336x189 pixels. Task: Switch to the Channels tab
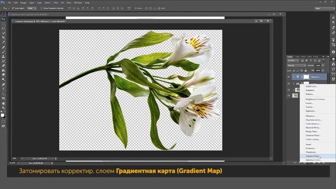[x=298, y=57]
